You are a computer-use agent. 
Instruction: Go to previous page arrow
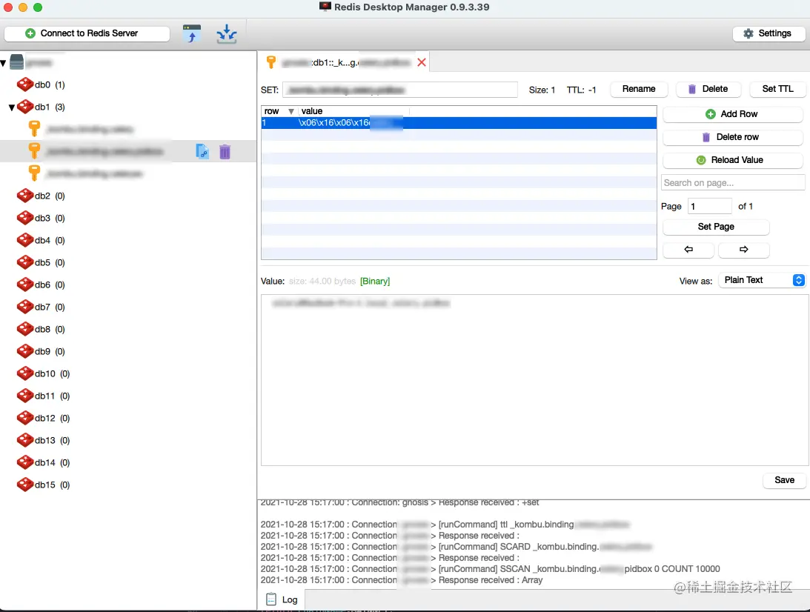pos(688,250)
